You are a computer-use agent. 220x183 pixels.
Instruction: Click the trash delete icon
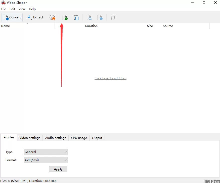(113, 18)
